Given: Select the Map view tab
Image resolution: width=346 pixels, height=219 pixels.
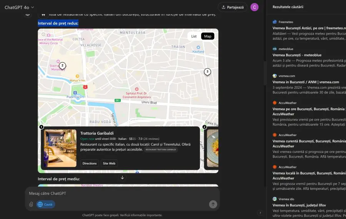Looking at the screenshot, I should pos(208,36).
